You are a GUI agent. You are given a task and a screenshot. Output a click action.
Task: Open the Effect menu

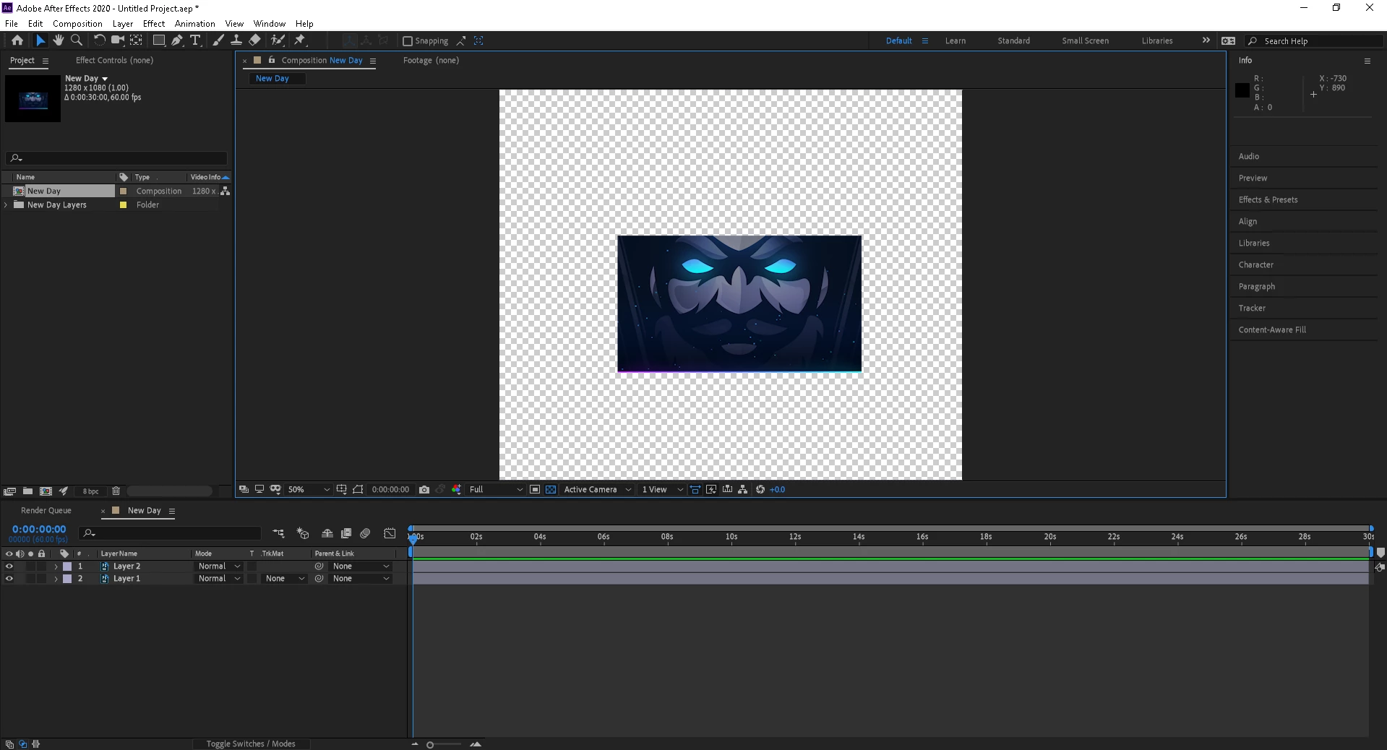point(154,24)
